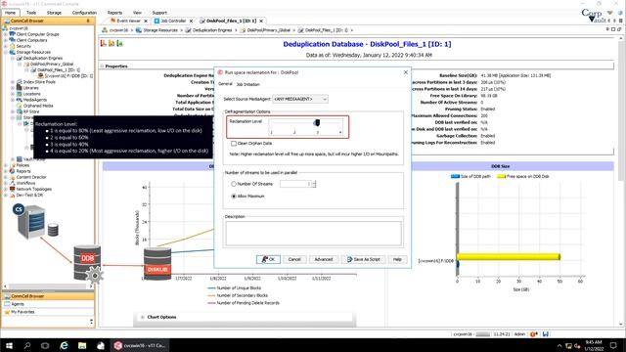
Task: Click the Content Director icon in the tree
Action: (x=12, y=177)
